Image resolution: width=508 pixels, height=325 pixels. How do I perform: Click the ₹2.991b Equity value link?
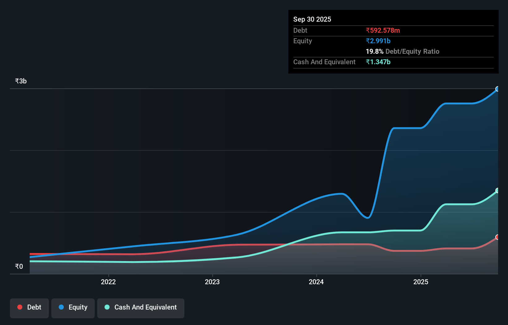[x=378, y=41]
